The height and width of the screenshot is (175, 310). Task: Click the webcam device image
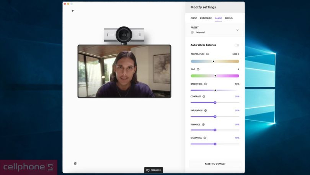click(124, 35)
